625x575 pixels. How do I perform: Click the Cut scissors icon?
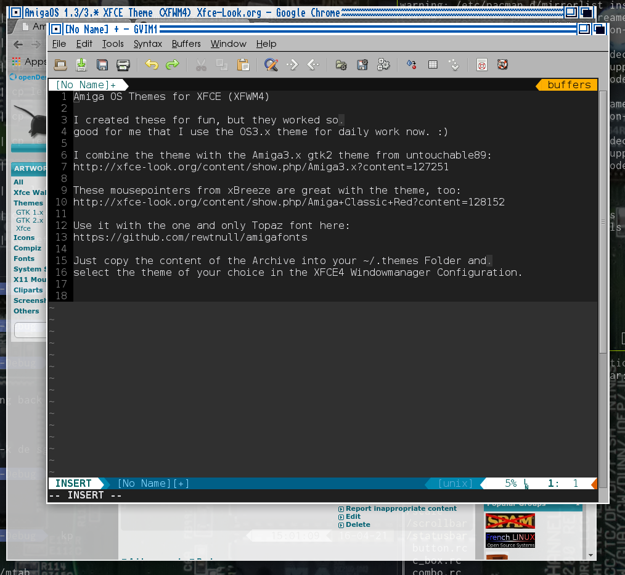[x=202, y=65]
